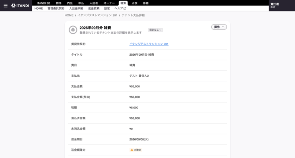
Task: Go to 管理委託契約 submenu
Action: point(56,8)
